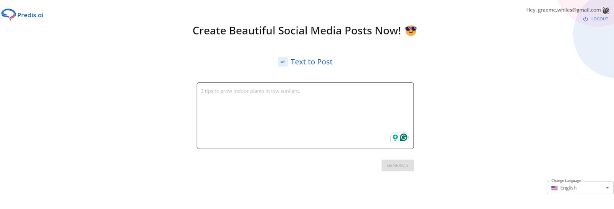The height and width of the screenshot is (209, 614).
Task: Click the logout power icon
Action: pyautogui.click(x=586, y=19)
